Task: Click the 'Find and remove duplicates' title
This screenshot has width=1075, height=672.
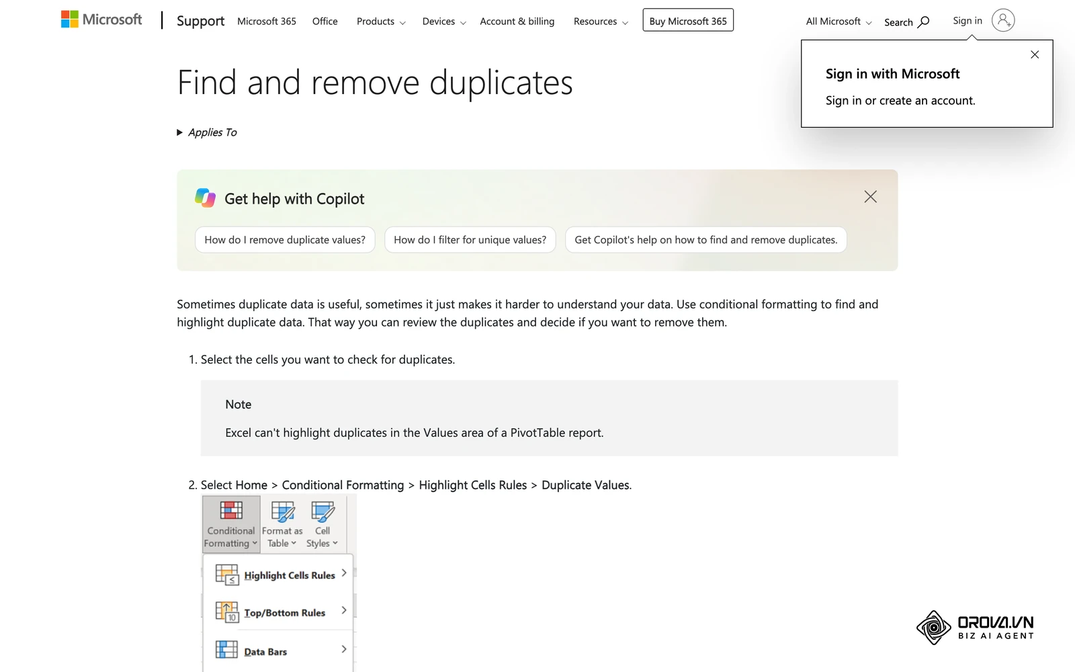Action: [375, 83]
